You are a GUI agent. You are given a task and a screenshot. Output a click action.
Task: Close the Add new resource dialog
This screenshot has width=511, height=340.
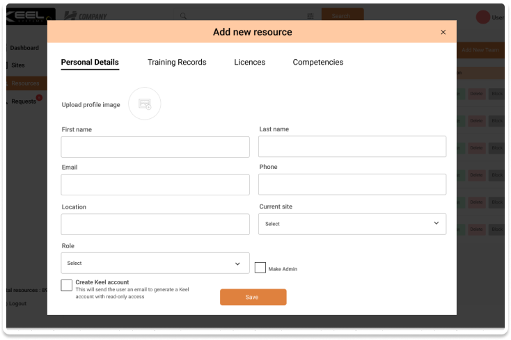point(443,32)
